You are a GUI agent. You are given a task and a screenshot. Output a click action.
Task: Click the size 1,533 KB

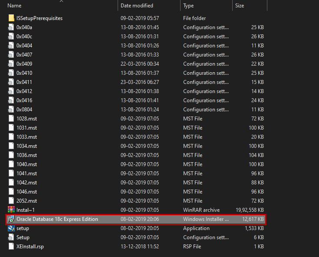point(254,228)
